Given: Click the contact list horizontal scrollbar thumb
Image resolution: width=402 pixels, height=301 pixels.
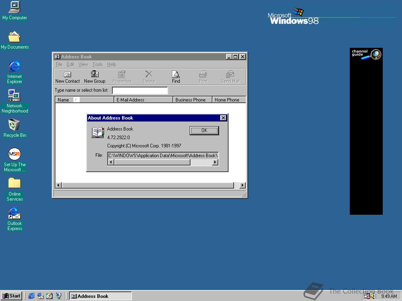Looking at the screenshot, I should [x=148, y=185].
